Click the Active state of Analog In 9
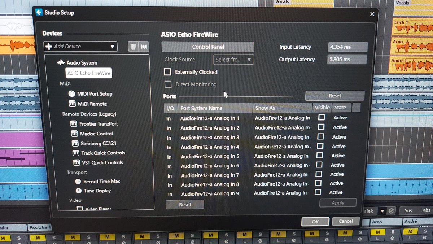 [336, 192]
